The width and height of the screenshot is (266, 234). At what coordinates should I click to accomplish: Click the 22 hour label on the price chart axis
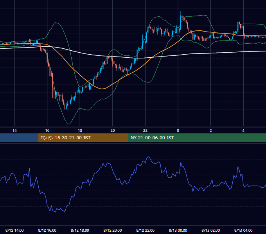pyautogui.click(x=145, y=131)
